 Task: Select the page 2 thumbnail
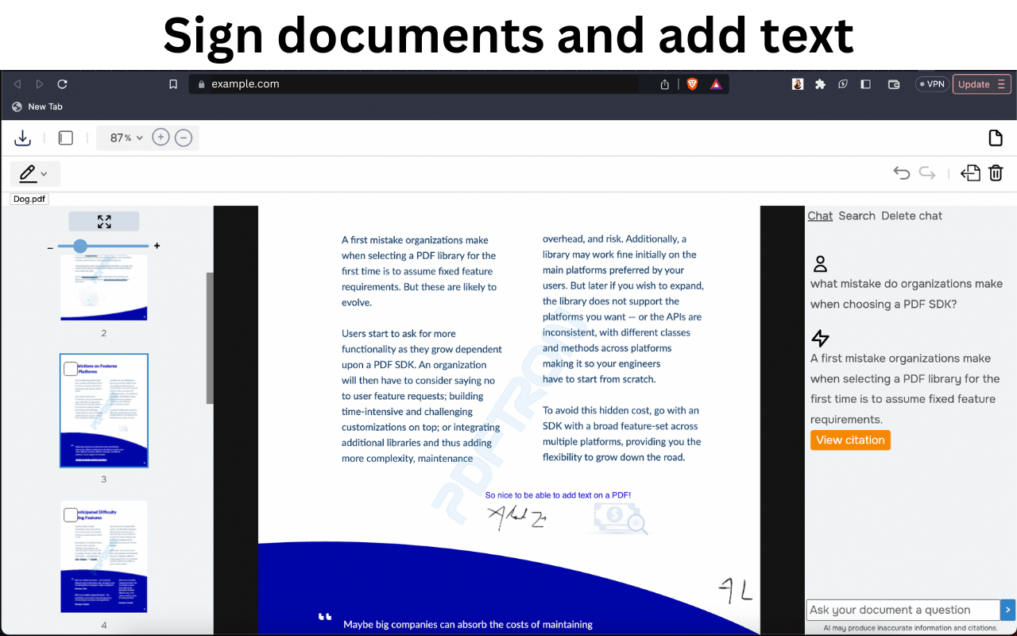[104, 288]
